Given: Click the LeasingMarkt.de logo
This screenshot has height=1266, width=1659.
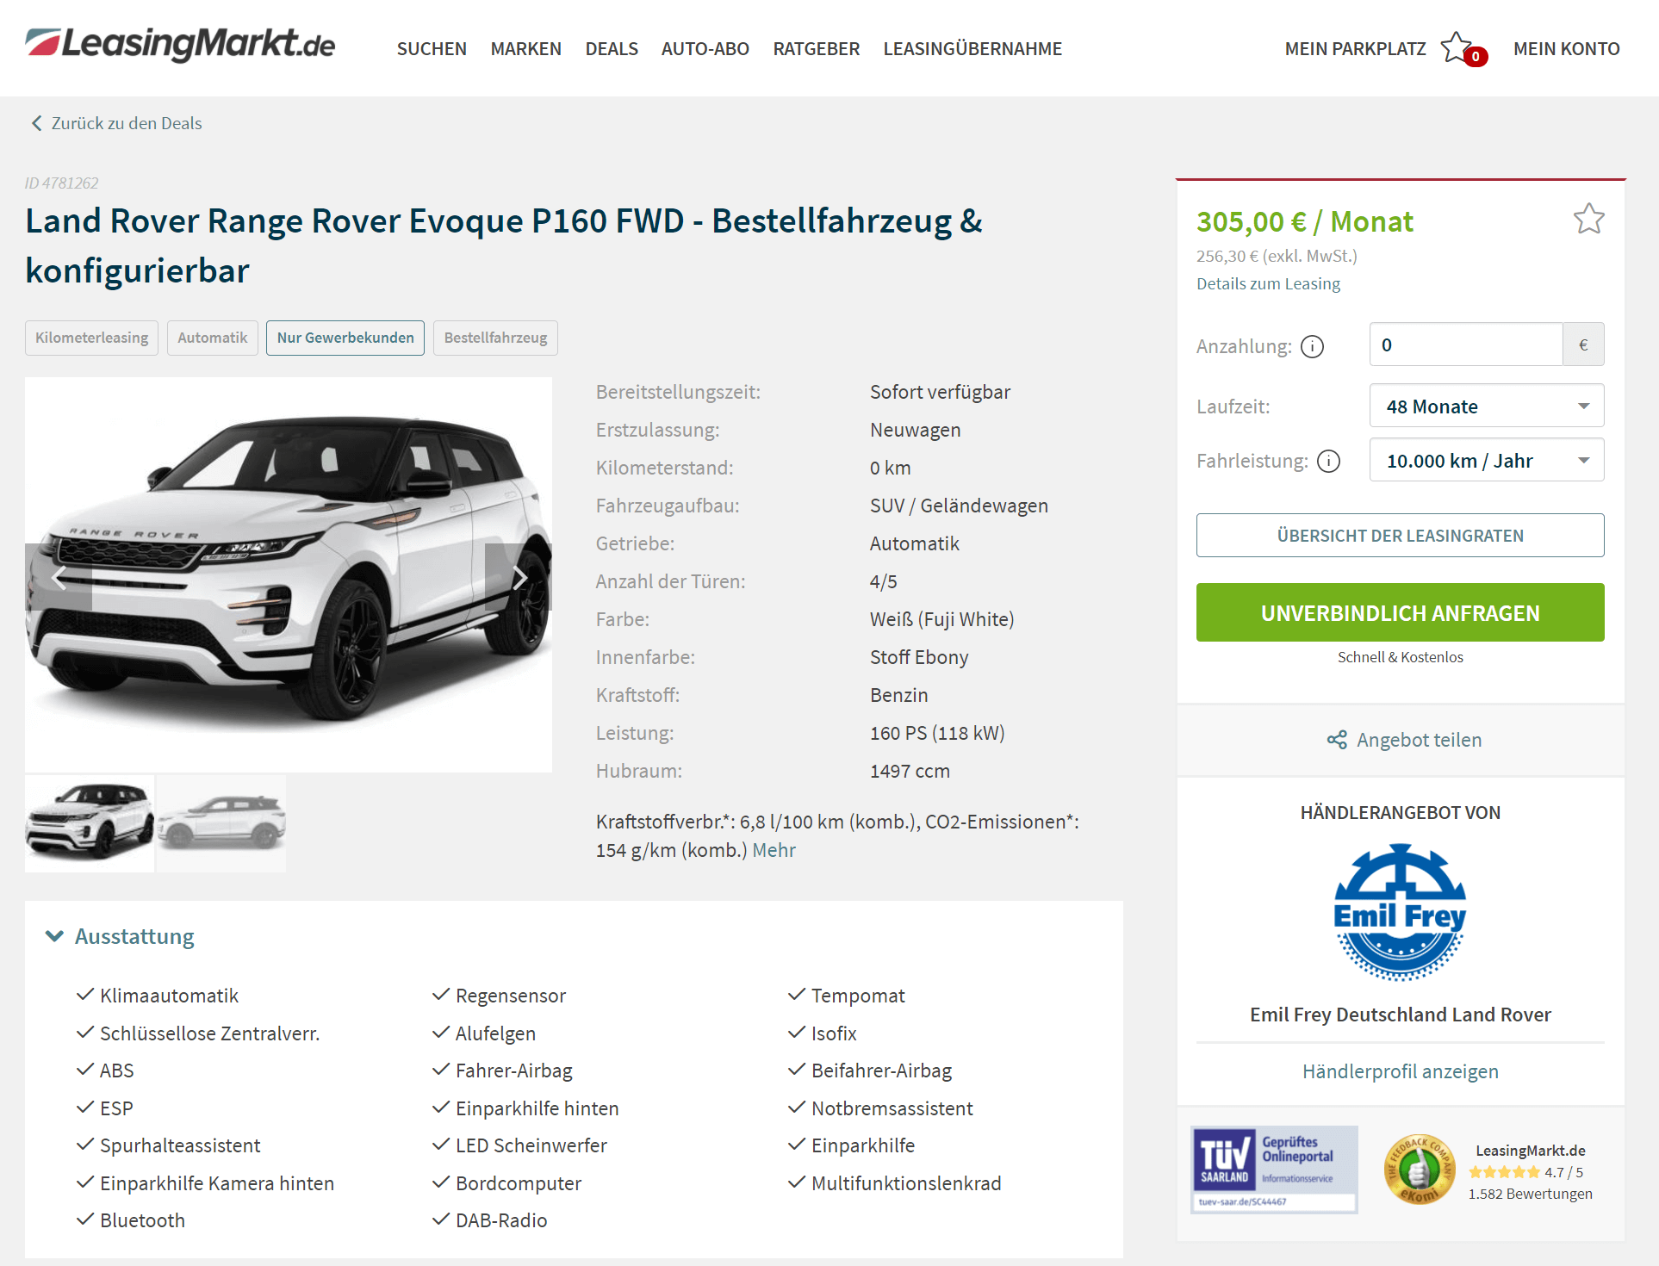Looking at the screenshot, I should 180,44.
